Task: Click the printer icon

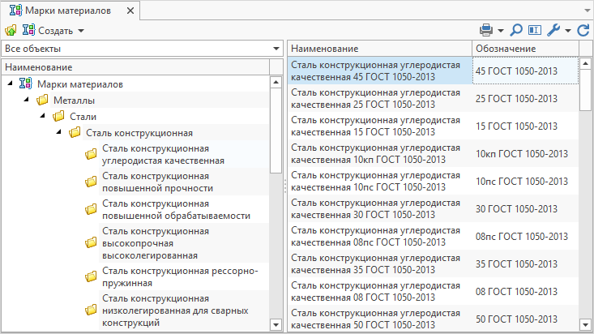Action: [486, 30]
